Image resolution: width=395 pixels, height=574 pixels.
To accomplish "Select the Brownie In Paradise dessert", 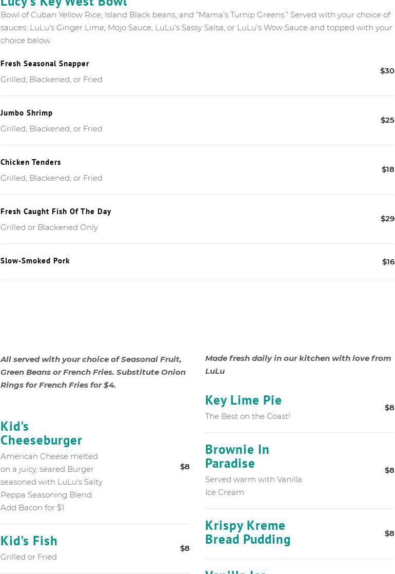I will pos(237,456).
